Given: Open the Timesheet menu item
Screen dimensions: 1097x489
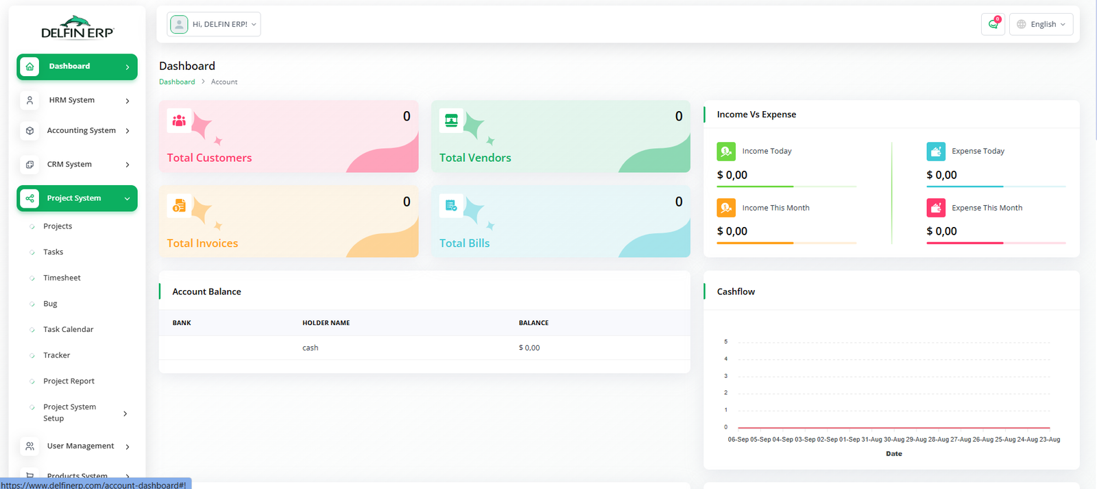Looking at the screenshot, I should [62, 278].
